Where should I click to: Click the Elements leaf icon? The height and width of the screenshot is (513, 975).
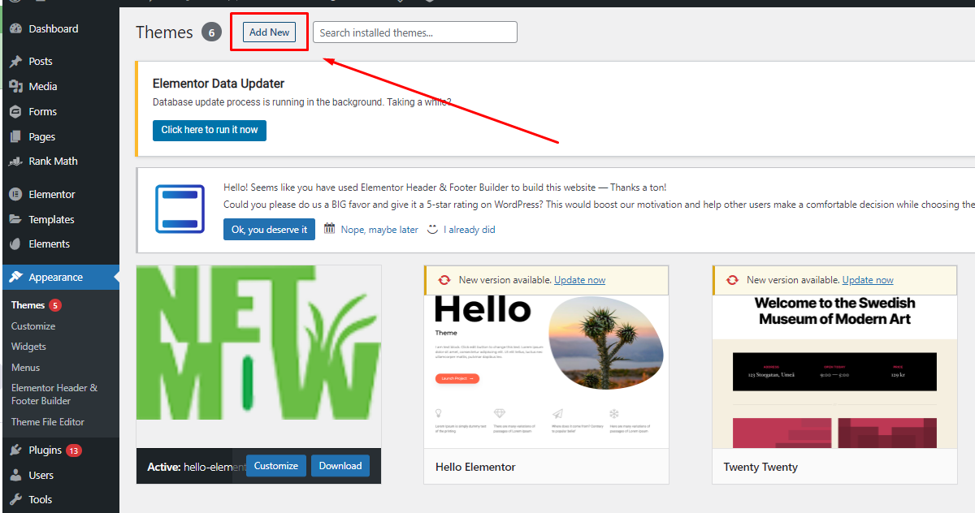pyautogui.click(x=15, y=244)
